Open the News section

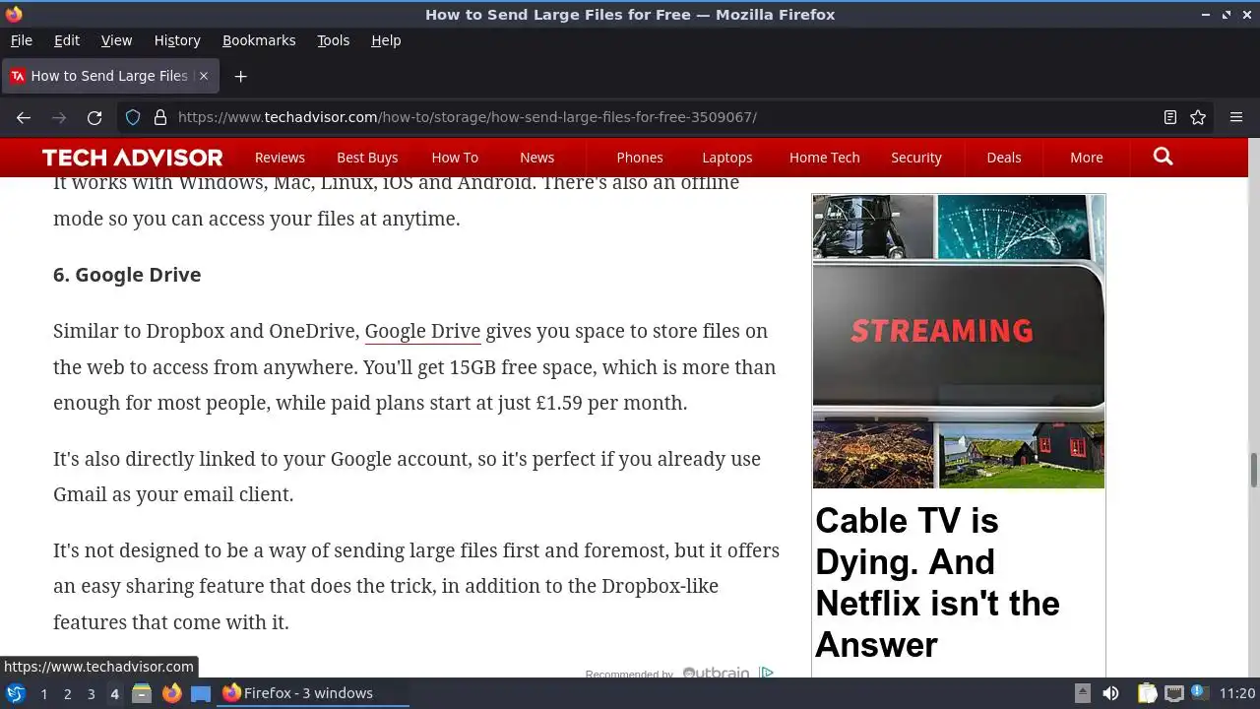point(536,158)
